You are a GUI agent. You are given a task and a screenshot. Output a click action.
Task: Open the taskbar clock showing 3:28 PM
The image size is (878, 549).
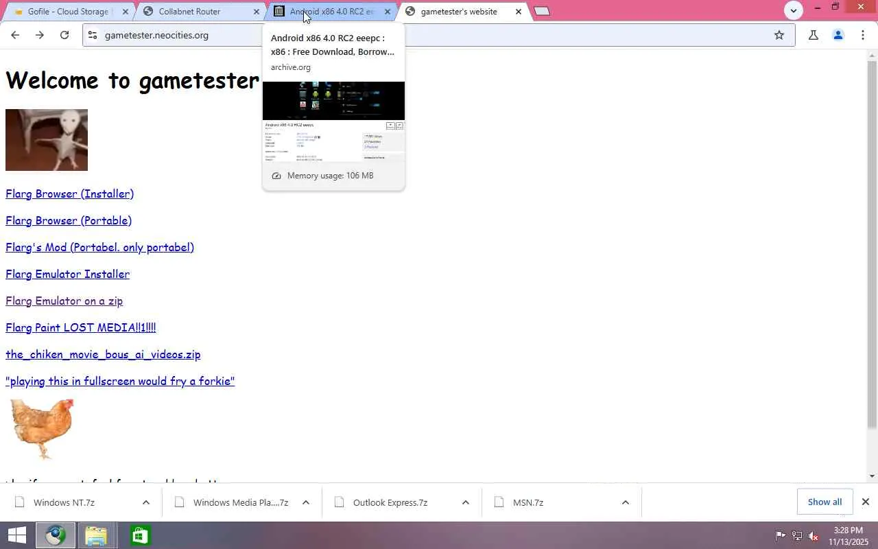pyautogui.click(x=849, y=536)
